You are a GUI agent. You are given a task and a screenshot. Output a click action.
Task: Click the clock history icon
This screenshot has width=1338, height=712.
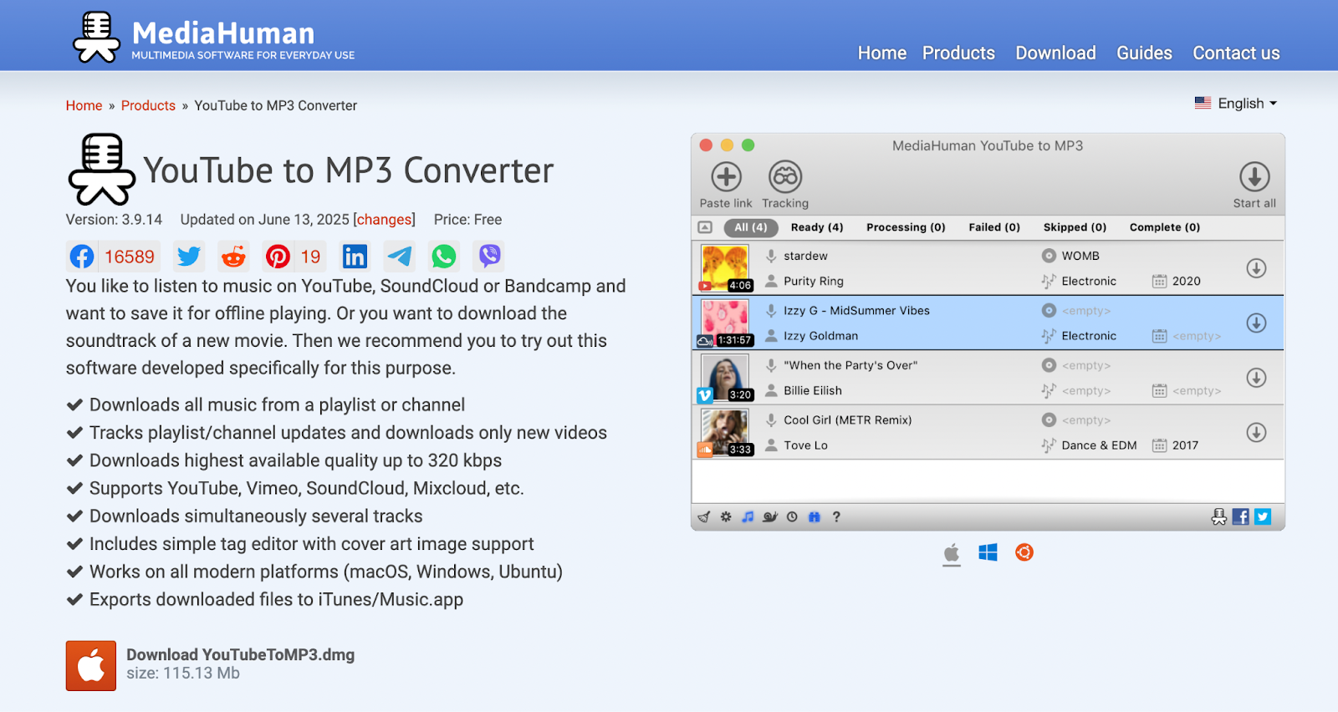(x=792, y=517)
